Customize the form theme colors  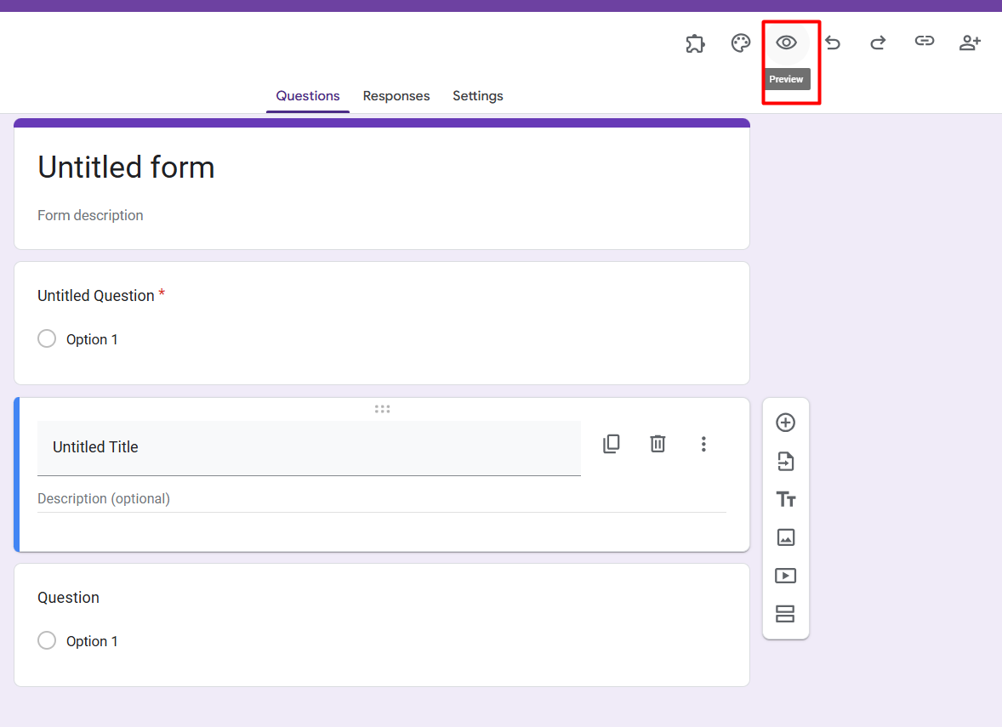tap(740, 43)
